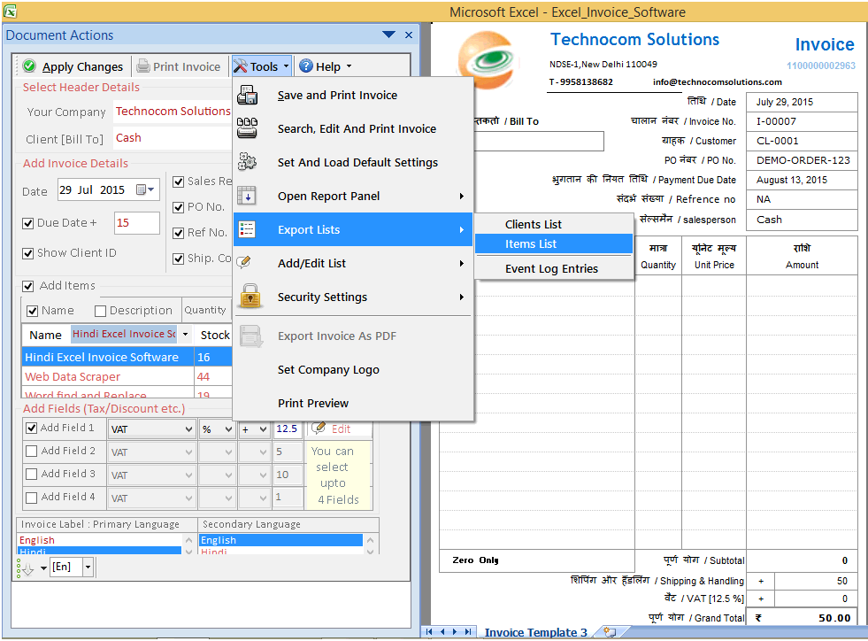
Task: Click the Apply Changes button label
Action: tap(82, 66)
